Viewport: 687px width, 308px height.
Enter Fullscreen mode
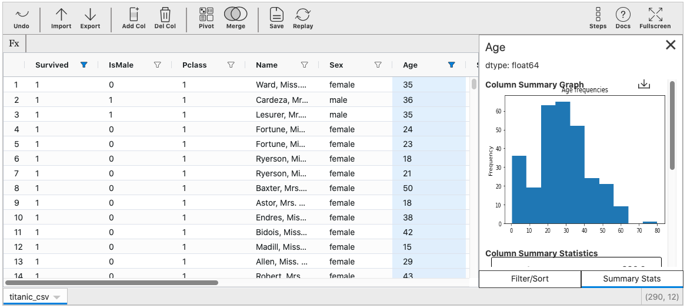tap(655, 19)
